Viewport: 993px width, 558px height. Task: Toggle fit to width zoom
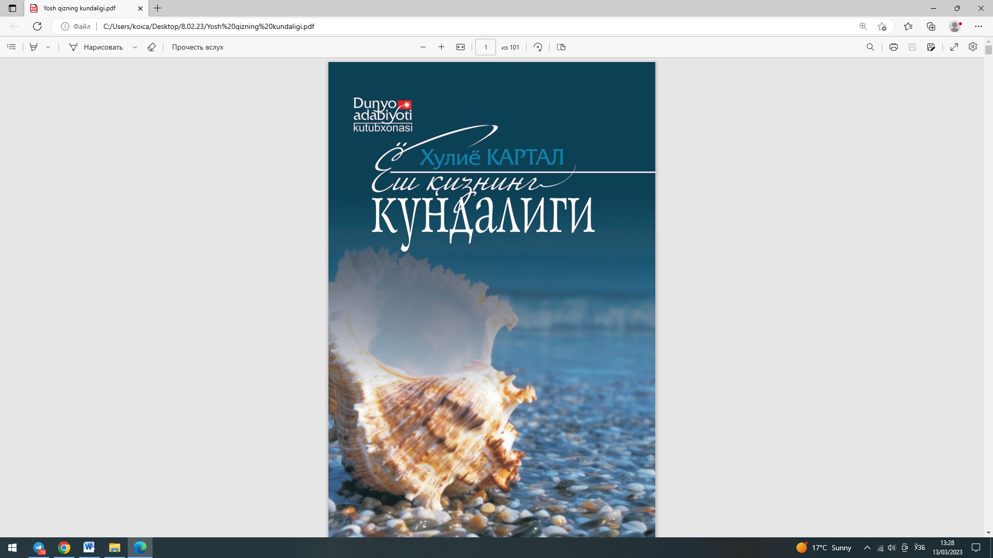tap(460, 47)
